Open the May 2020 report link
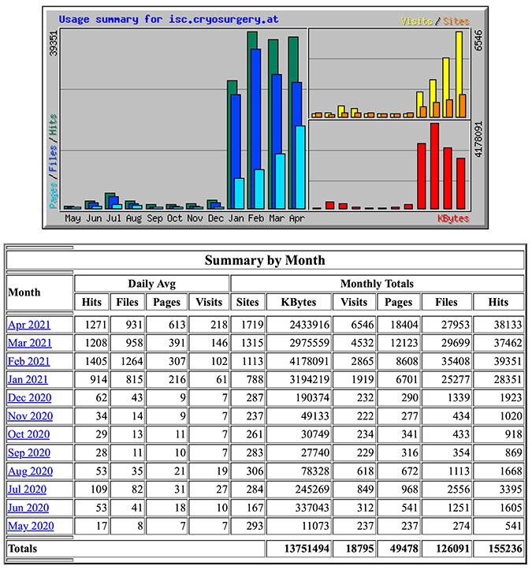 click(30, 526)
